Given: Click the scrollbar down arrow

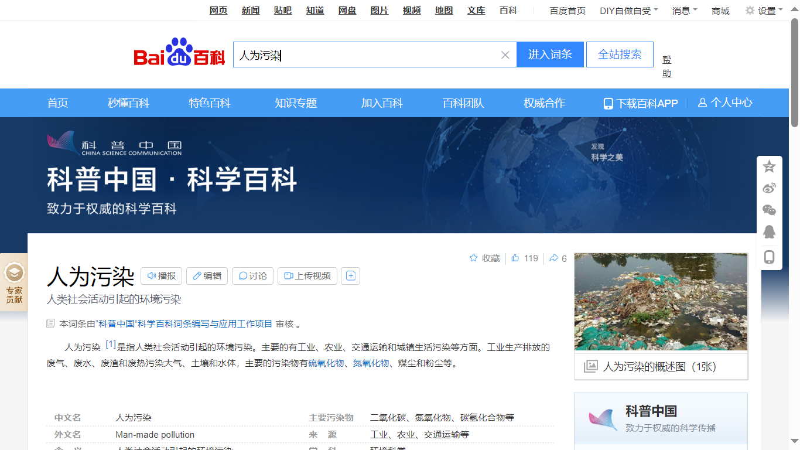Looking at the screenshot, I should (x=795, y=440).
